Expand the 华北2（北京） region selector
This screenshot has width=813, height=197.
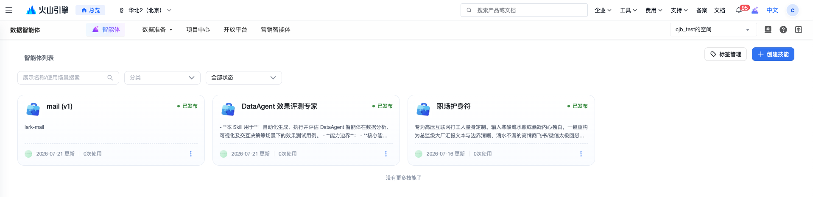(x=145, y=10)
